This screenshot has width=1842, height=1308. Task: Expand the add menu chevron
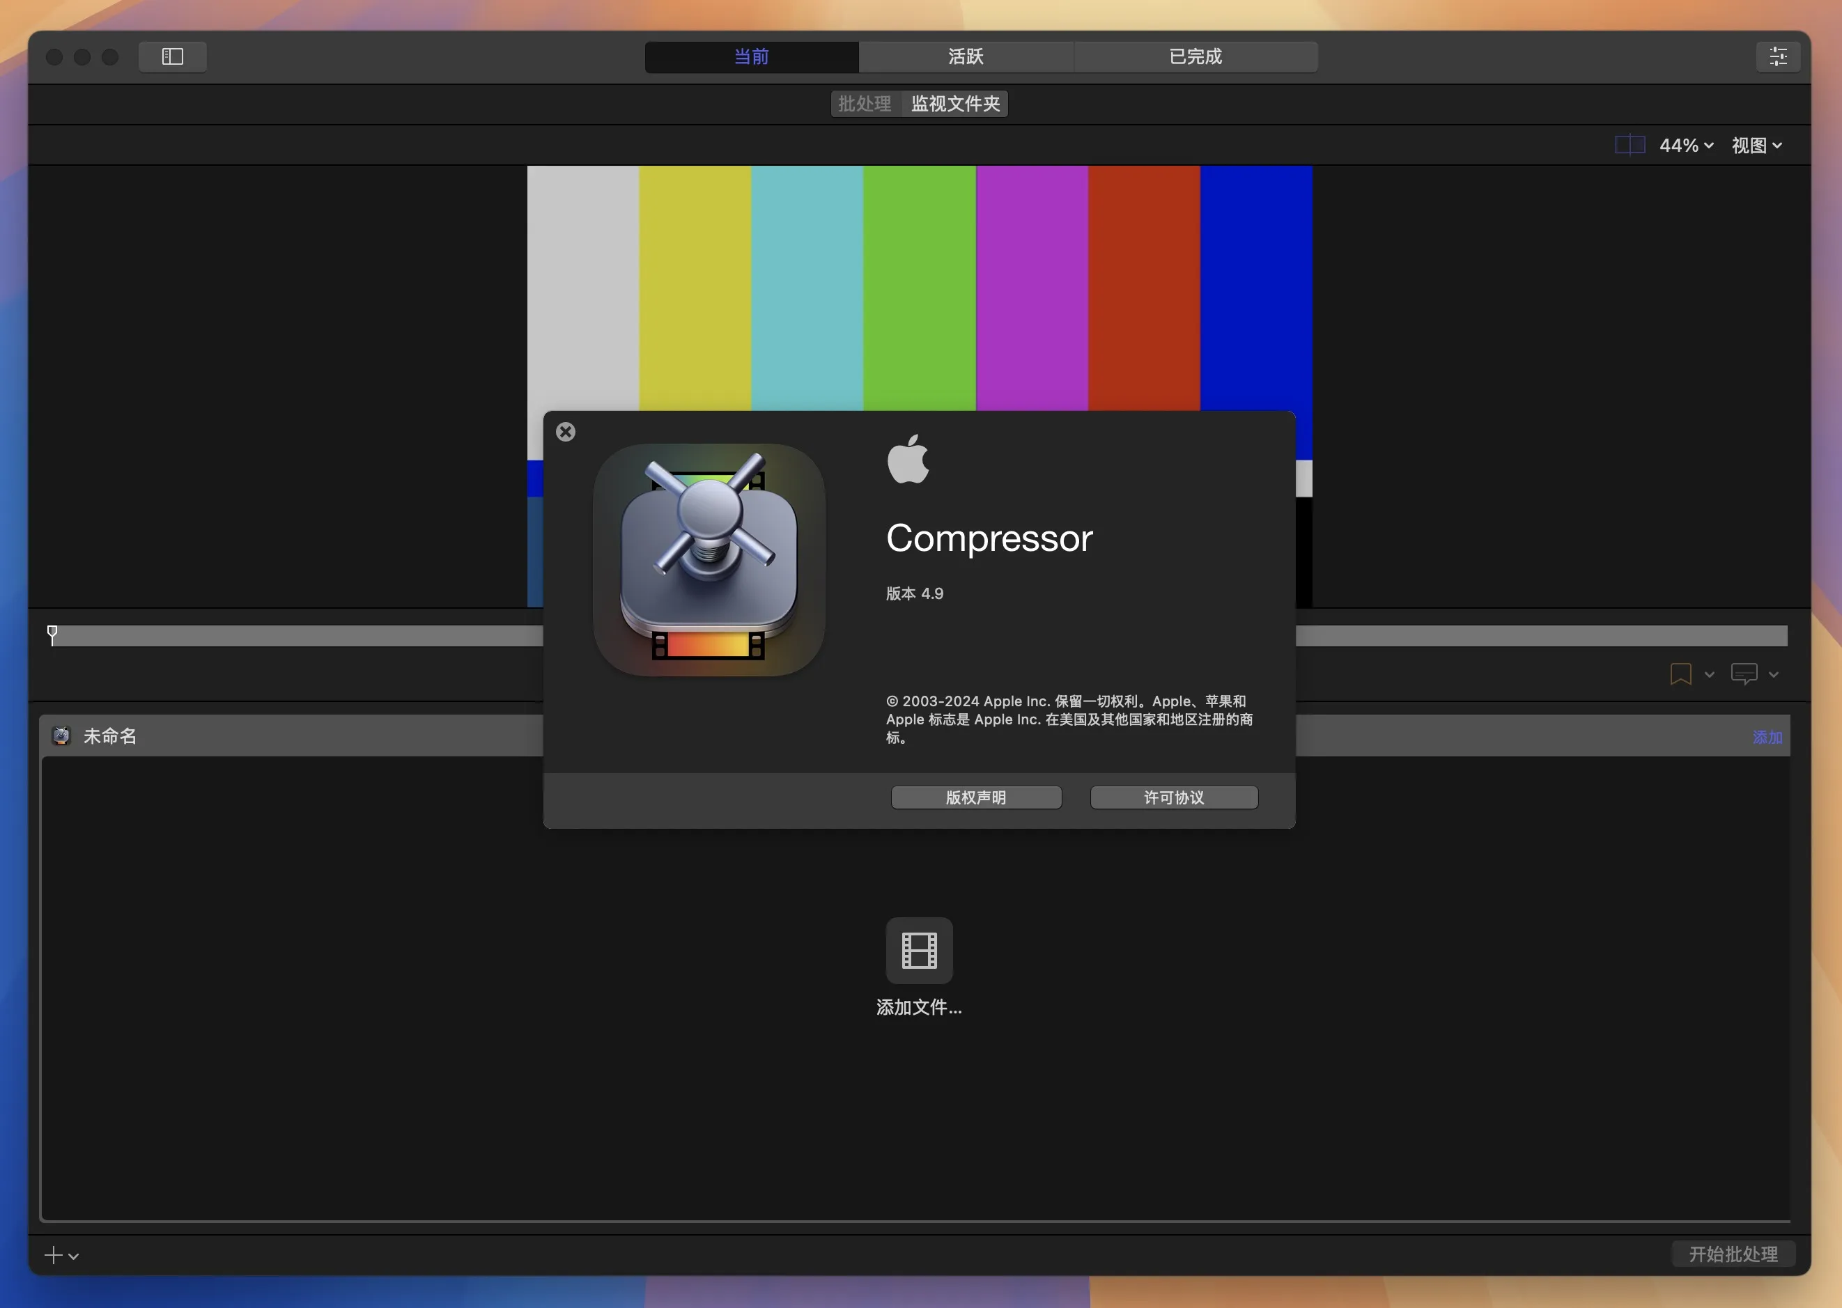[x=73, y=1256]
